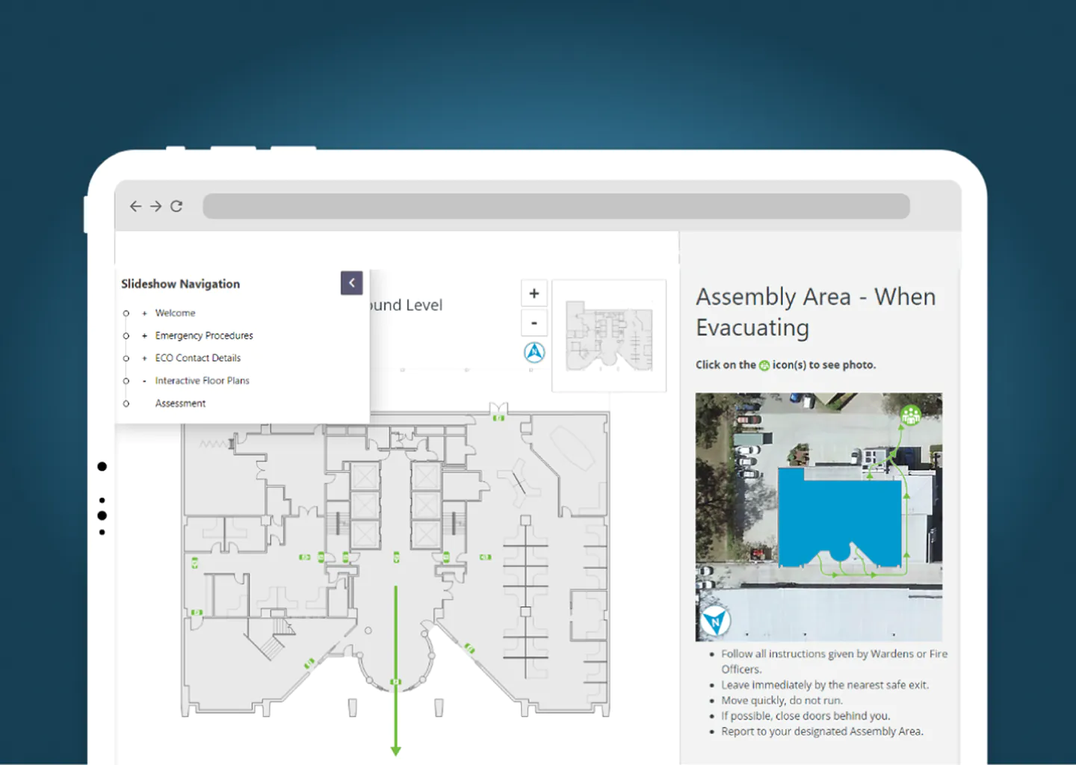
Task: Open the Welcome navigation entry
Action: [x=175, y=313]
